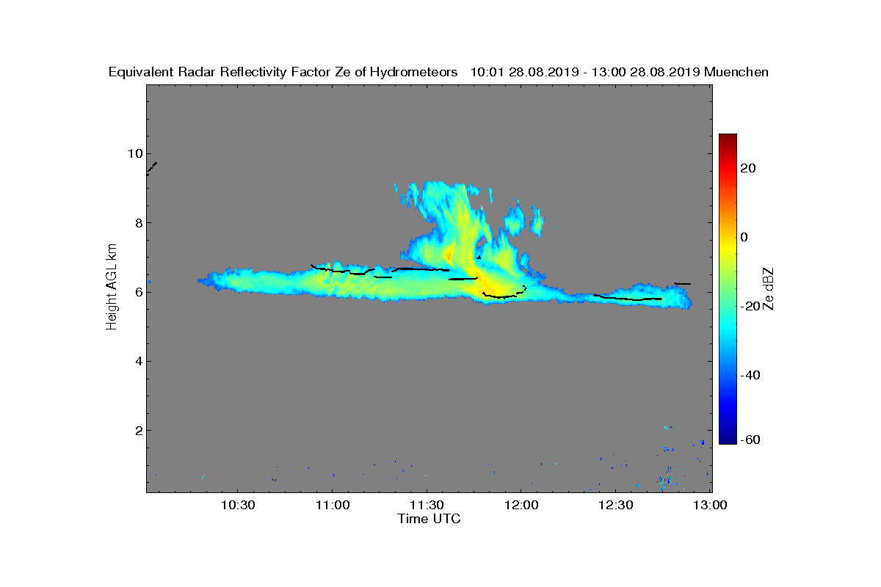This screenshot has width=881, height=587.
Task: Click the height tick label 4
Action: pyautogui.click(x=137, y=361)
